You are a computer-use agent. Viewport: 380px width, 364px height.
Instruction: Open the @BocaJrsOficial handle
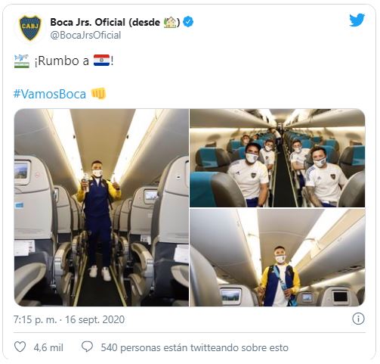(85, 35)
